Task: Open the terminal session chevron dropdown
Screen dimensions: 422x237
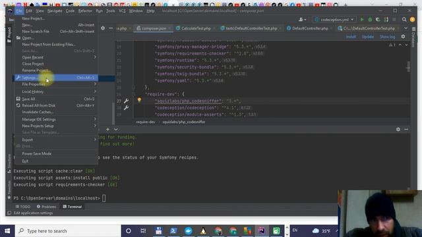Action: (x=116, y=130)
